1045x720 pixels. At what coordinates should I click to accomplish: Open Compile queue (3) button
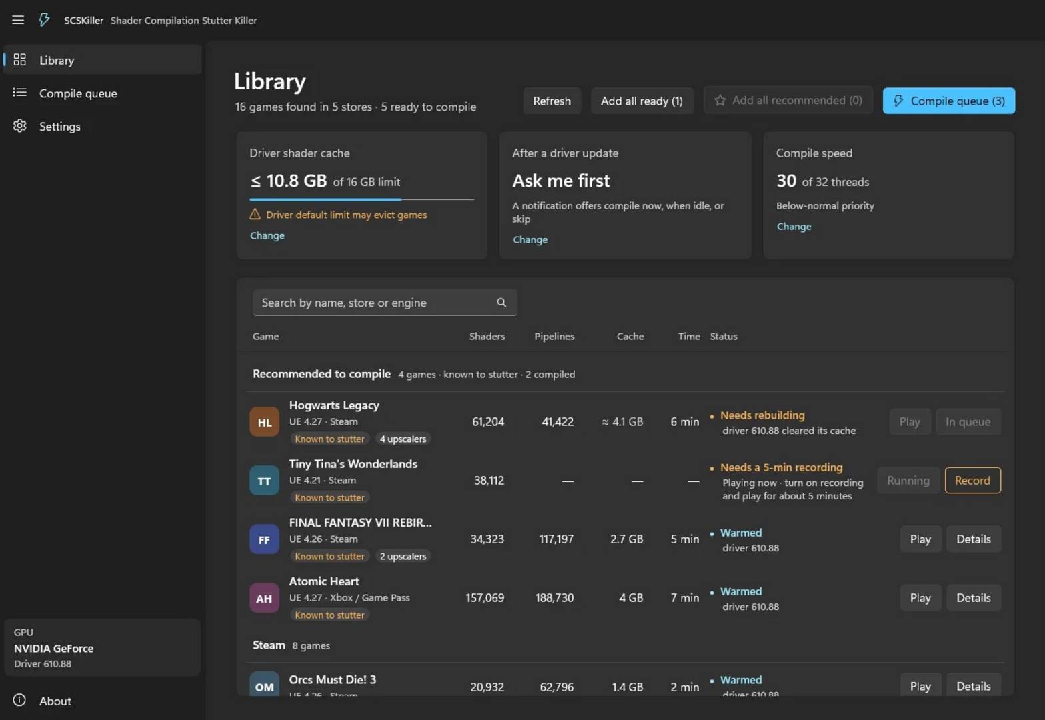click(949, 101)
